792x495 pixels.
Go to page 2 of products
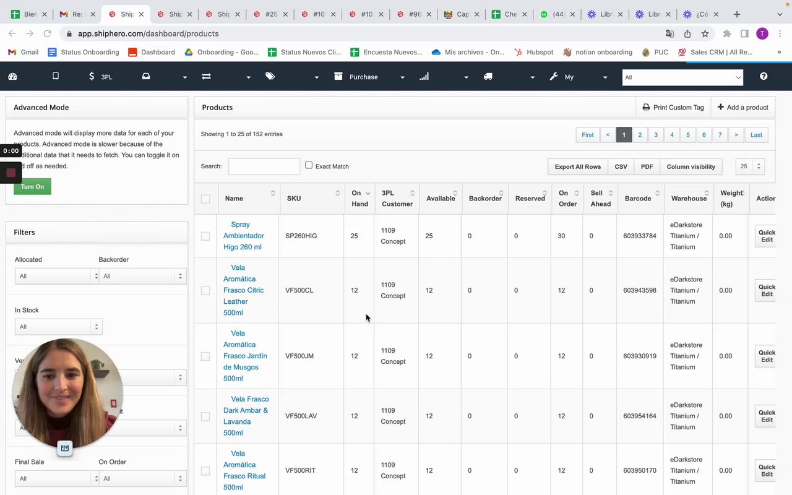[640, 135]
